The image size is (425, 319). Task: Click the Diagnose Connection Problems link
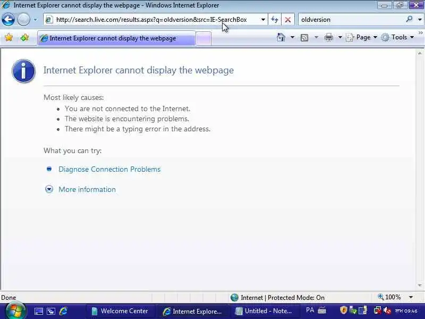coord(109,169)
